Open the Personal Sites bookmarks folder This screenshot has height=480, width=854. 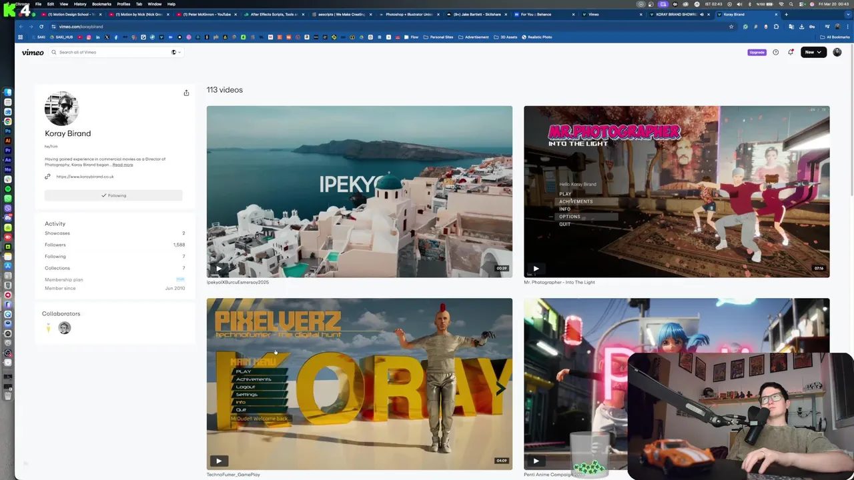(x=438, y=37)
